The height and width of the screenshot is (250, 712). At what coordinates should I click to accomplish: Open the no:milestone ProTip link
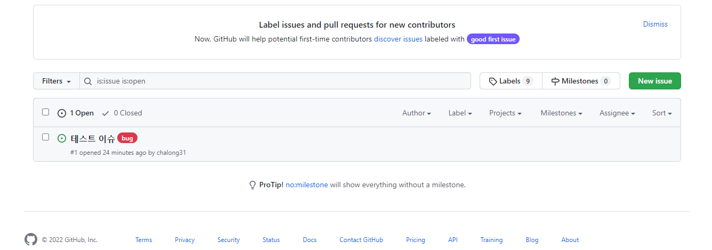tap(306, 185)
